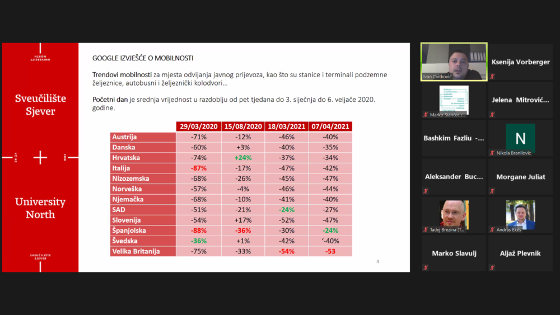
Task: Click muted mic icon on Jelena Mitrović
Action: pos(492,115)
